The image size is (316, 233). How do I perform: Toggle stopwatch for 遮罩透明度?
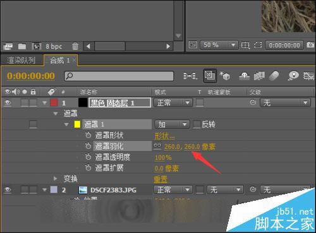88,157
